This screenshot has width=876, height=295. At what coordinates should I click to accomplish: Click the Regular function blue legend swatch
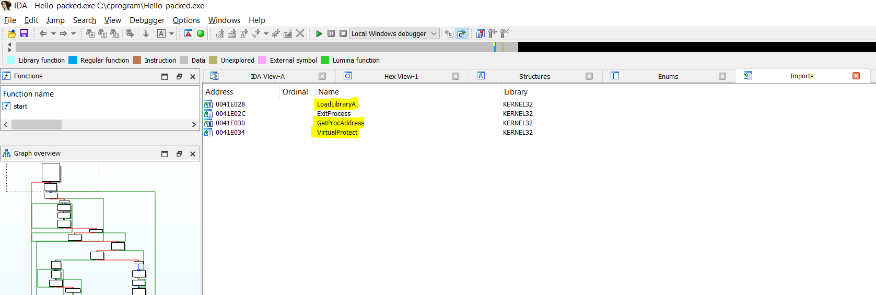pos(73,61)
